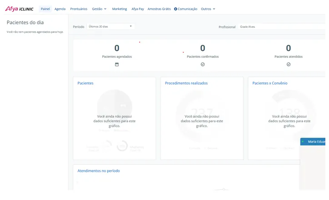Screen dimensions: 329x200
Task: Click the Pacientes card title
Action: click(x=85, y=83)
